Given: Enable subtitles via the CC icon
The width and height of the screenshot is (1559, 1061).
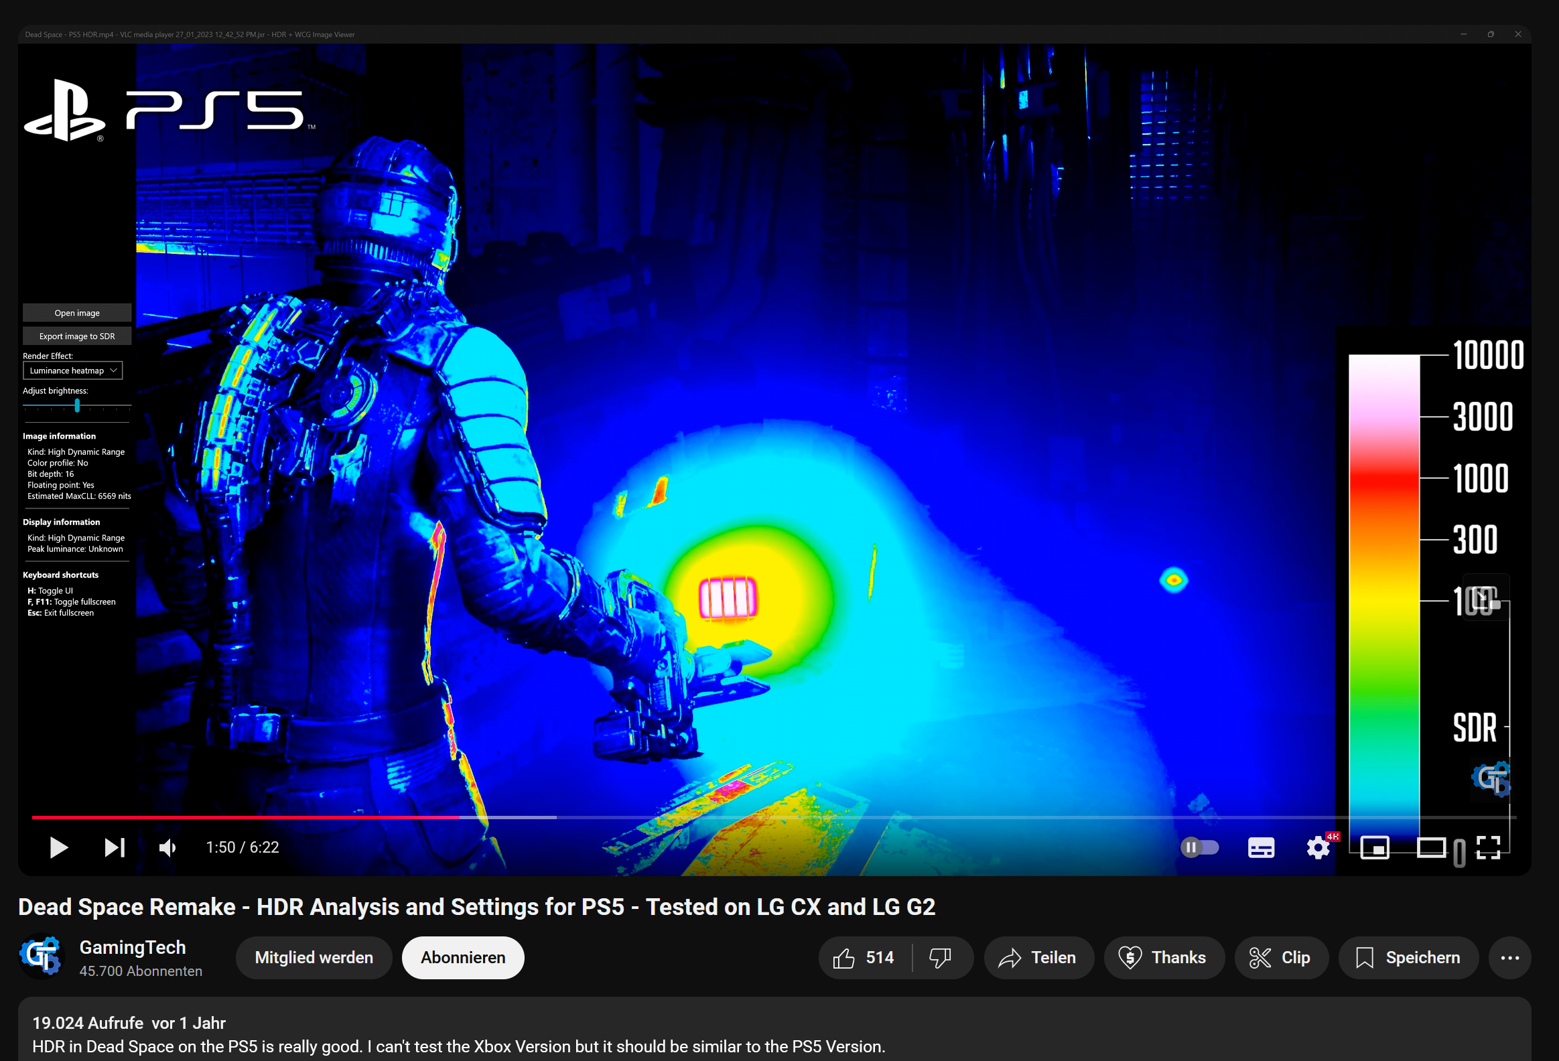Looking at the screenshot, I should pyautogui.click(x=1260, y=847).
